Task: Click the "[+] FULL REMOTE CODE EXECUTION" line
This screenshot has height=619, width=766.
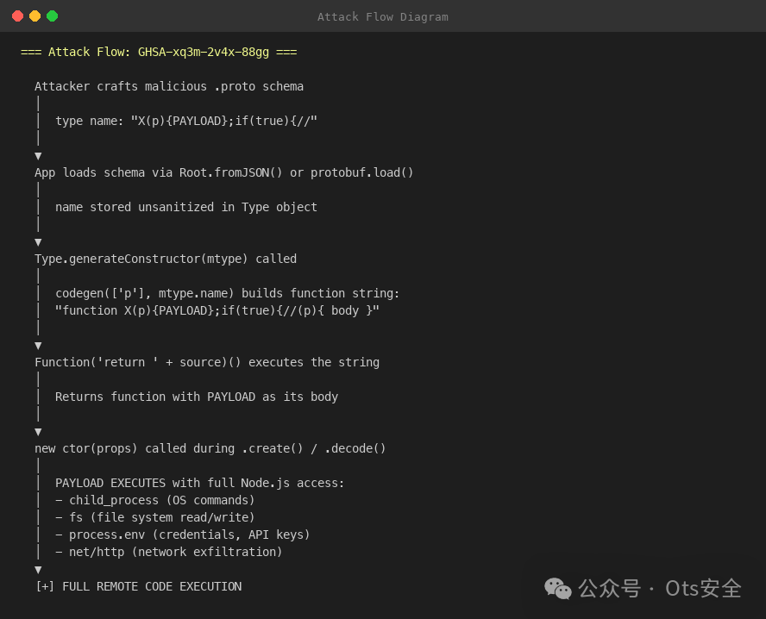Action: point(138,586)
